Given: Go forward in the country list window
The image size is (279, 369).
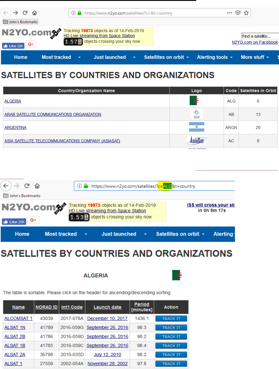Looking at the screenshot, I should click(15, 13).
